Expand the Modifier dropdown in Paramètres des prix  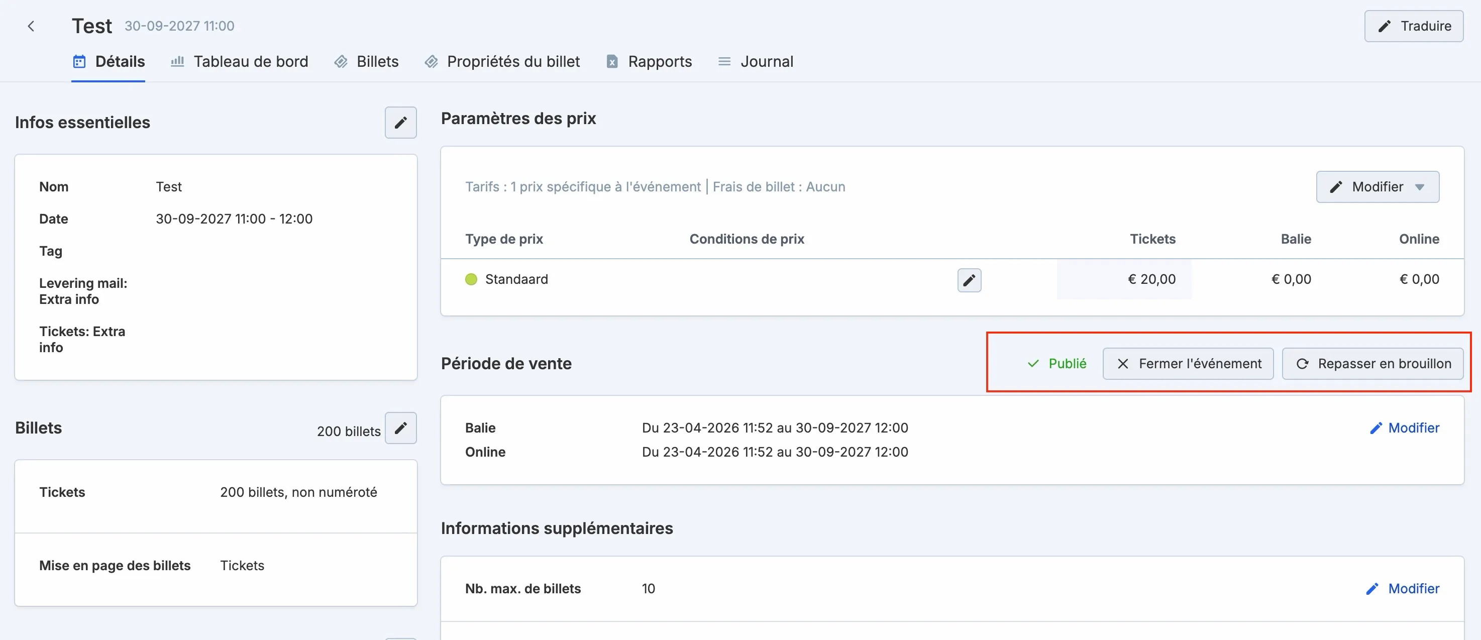point(1378,187)
